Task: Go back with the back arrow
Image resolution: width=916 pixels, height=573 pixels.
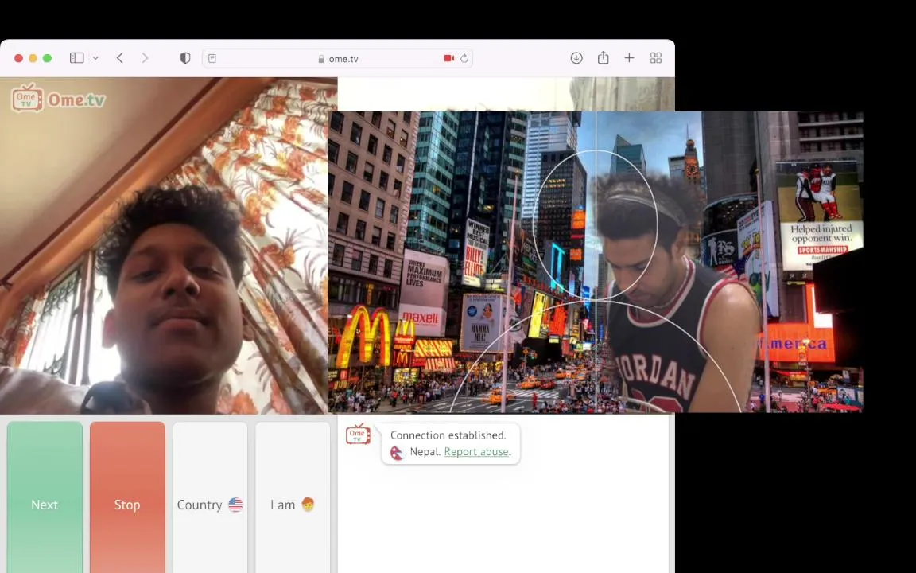Action: [120, 58]
